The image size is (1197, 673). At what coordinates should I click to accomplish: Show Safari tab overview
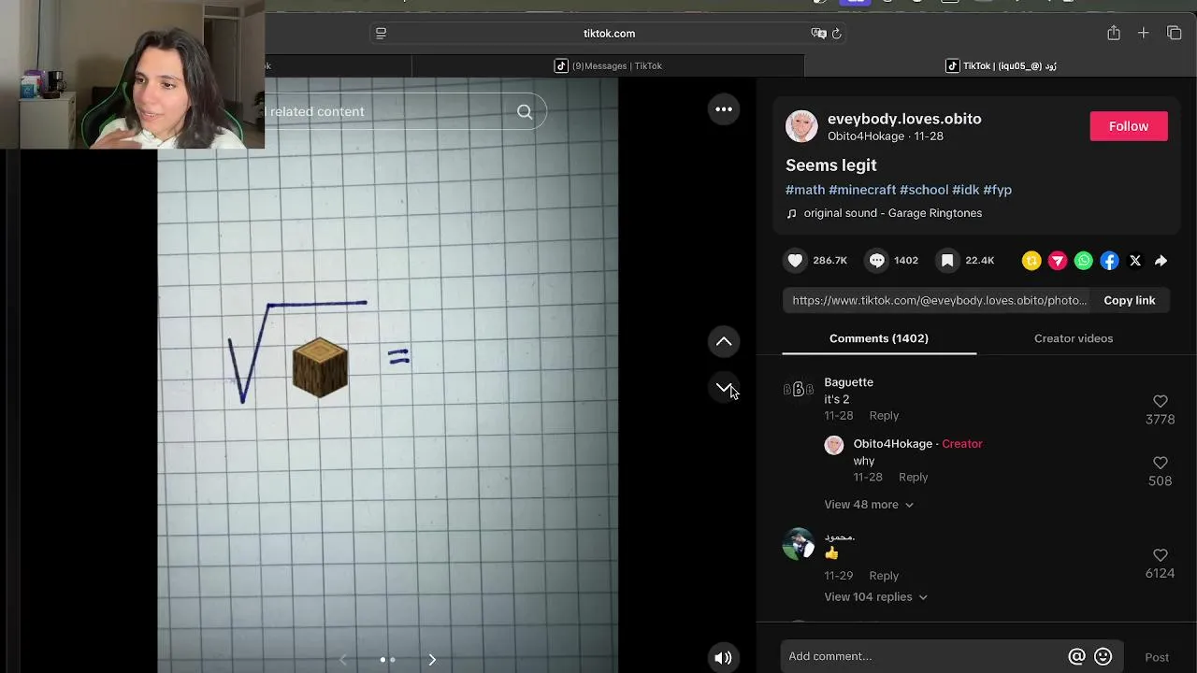click(1175, 33)
